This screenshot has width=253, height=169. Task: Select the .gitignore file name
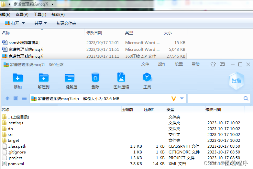(17, 152)
